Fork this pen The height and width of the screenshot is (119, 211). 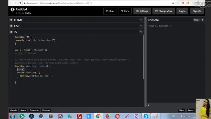pos(125,11)
